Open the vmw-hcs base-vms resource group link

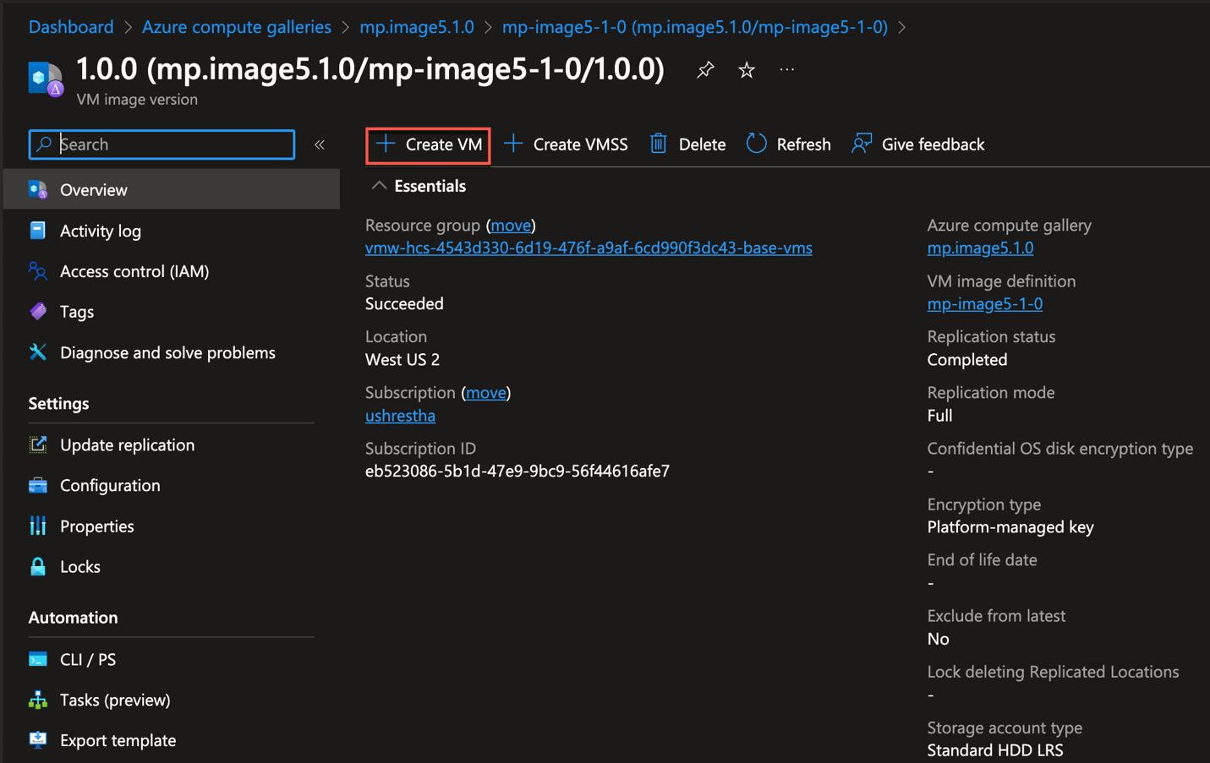(x=589, y=248)
